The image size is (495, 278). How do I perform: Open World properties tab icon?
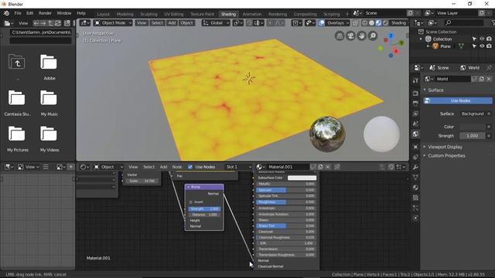[x=415, y=134]
